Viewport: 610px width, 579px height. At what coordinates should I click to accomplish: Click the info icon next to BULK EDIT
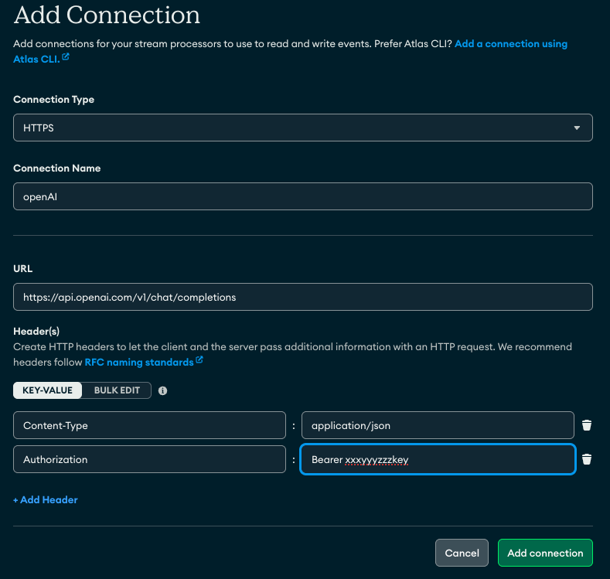pyautogui.click(x=162, y=390)
